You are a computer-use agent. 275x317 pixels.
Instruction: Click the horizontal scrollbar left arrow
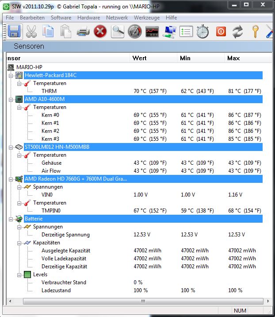10,301
